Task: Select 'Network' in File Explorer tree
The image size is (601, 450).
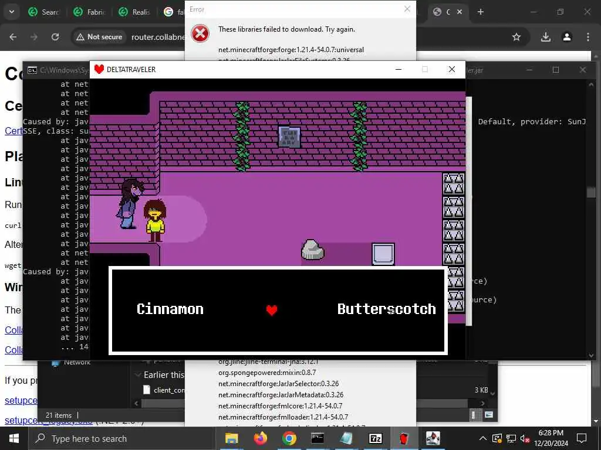Action: coord(77,362)
